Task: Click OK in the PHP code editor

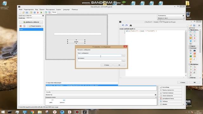Action: point(194,82)
